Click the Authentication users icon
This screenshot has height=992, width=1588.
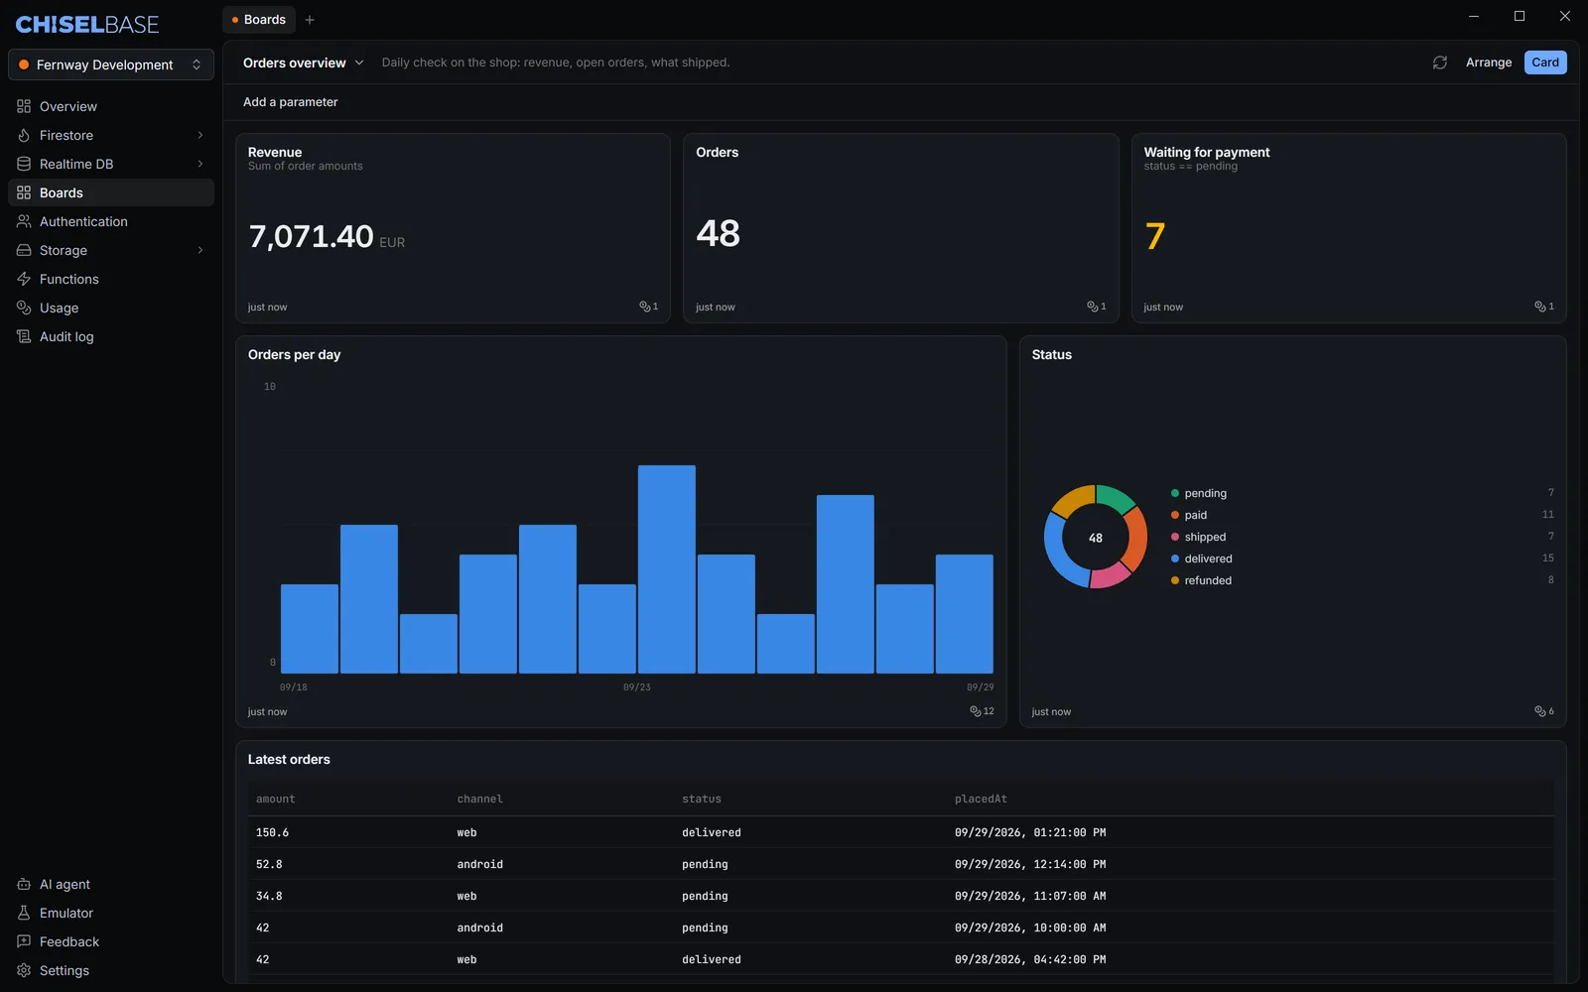pyautogui.click(x=24, y=221)
